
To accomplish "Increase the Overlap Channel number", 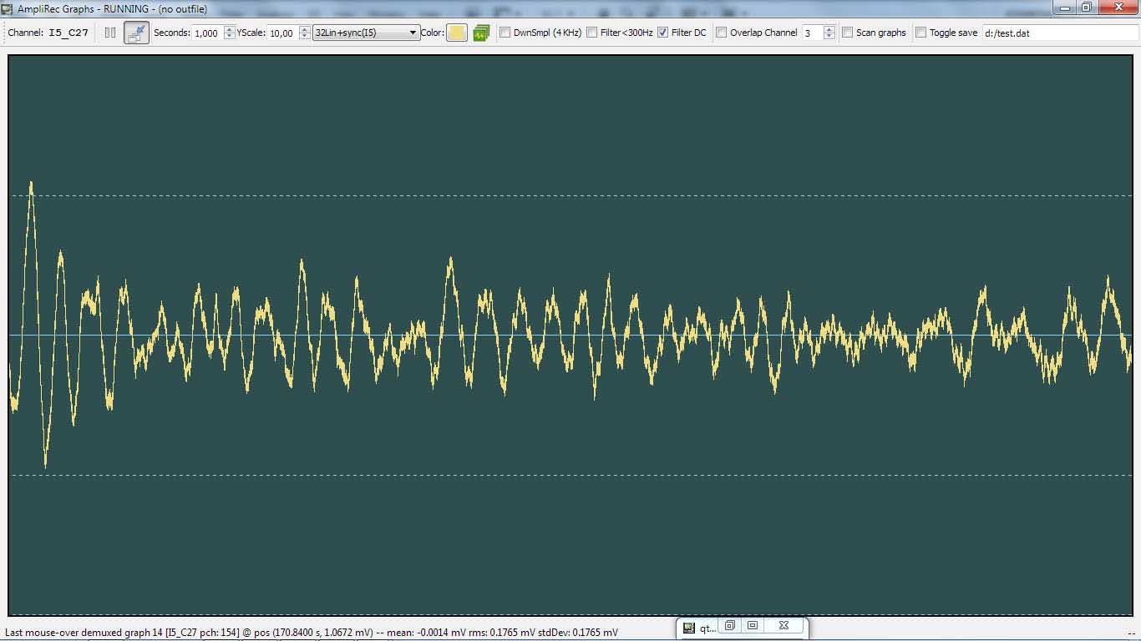I will (829, 29).
